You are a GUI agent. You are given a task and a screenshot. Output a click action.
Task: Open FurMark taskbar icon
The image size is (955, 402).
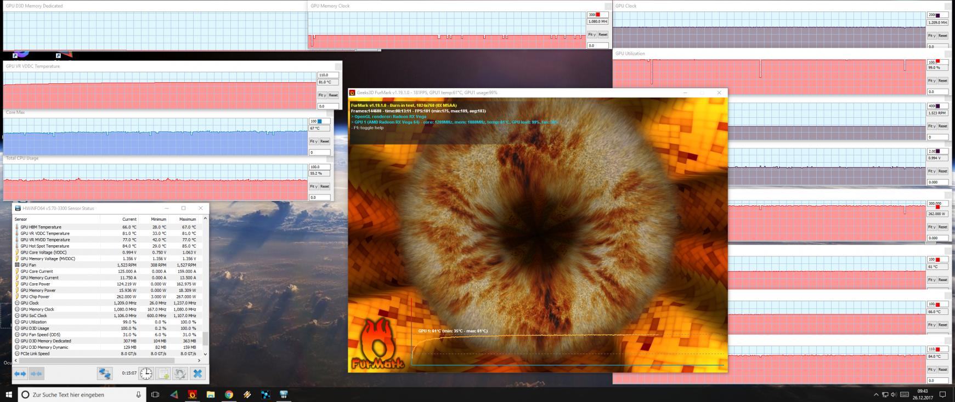192,394
